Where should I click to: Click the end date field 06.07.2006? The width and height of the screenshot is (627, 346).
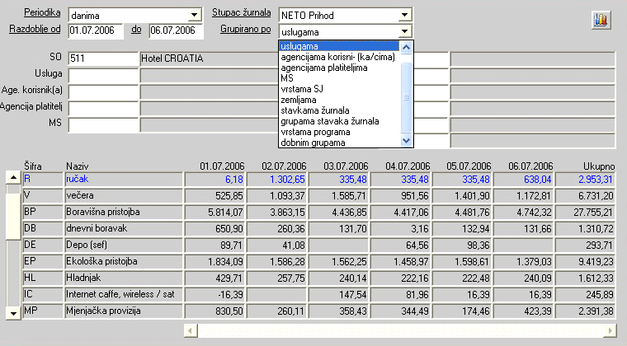point(176,30)
